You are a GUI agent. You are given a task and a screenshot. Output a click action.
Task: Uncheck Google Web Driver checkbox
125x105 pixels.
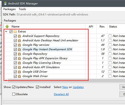(15, 76)
